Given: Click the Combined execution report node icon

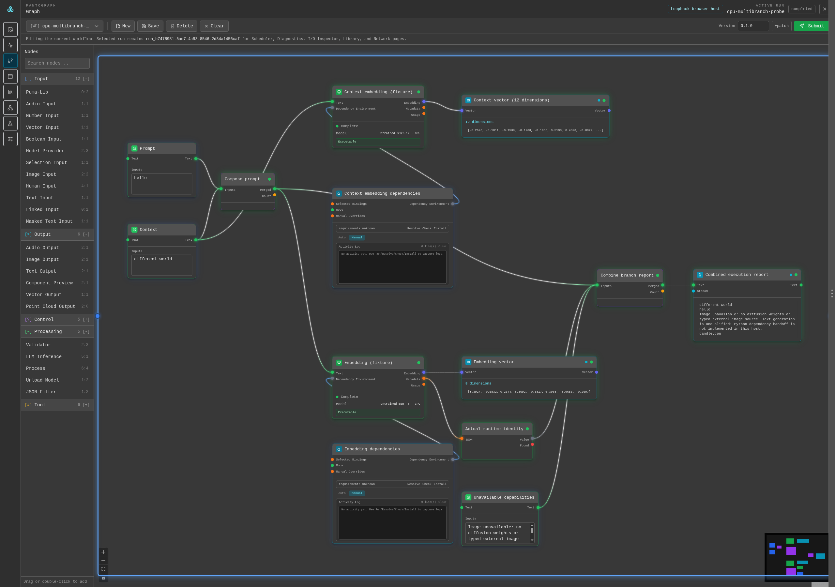Looking at the screenshot, I should (700, 275).
